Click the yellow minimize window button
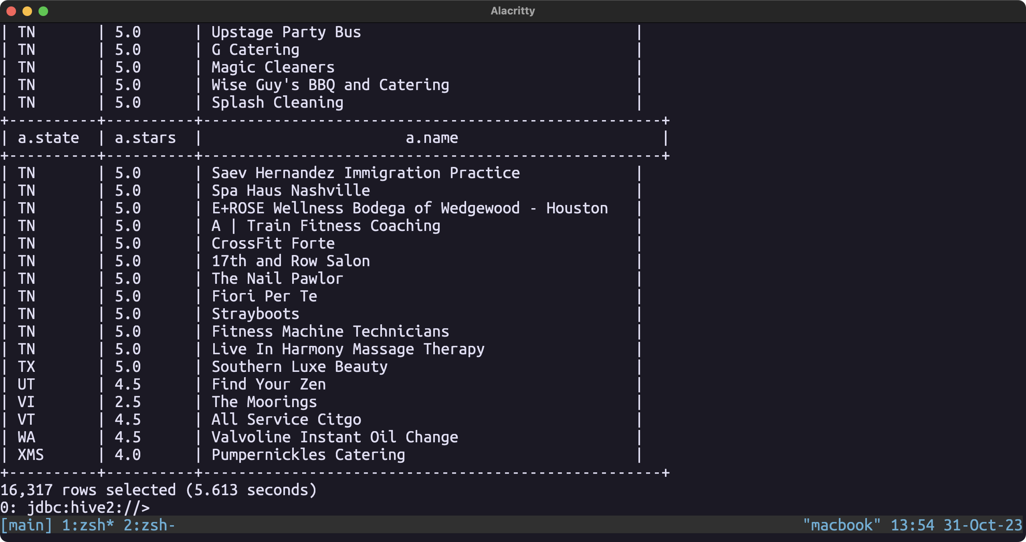The width and height of the screenshot is (1026, 542). 27,11
